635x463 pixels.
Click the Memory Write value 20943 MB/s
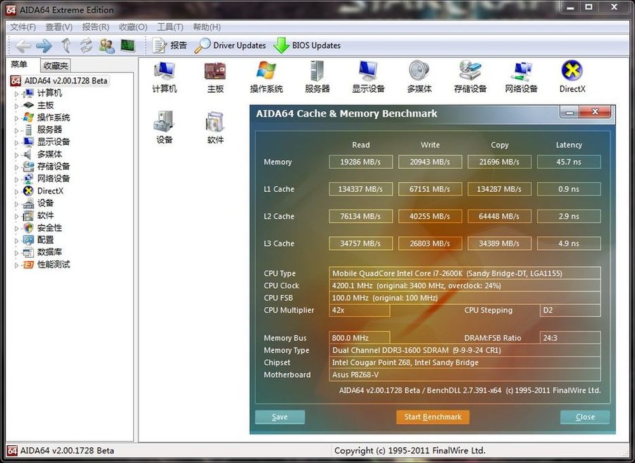tap(430, 162)
